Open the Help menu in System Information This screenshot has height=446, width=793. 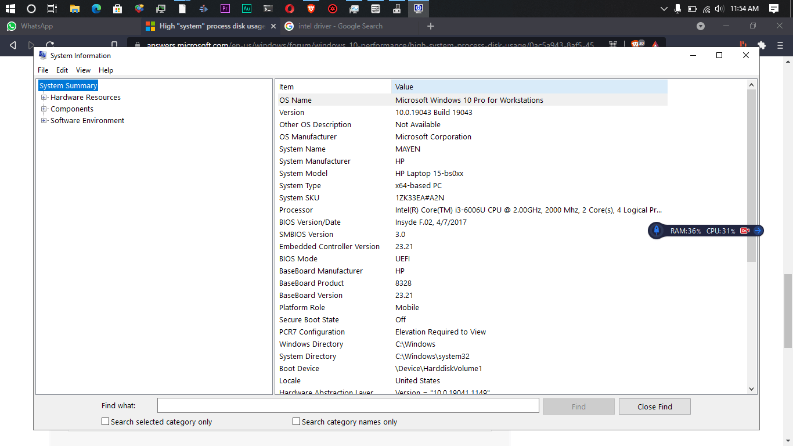106,70
